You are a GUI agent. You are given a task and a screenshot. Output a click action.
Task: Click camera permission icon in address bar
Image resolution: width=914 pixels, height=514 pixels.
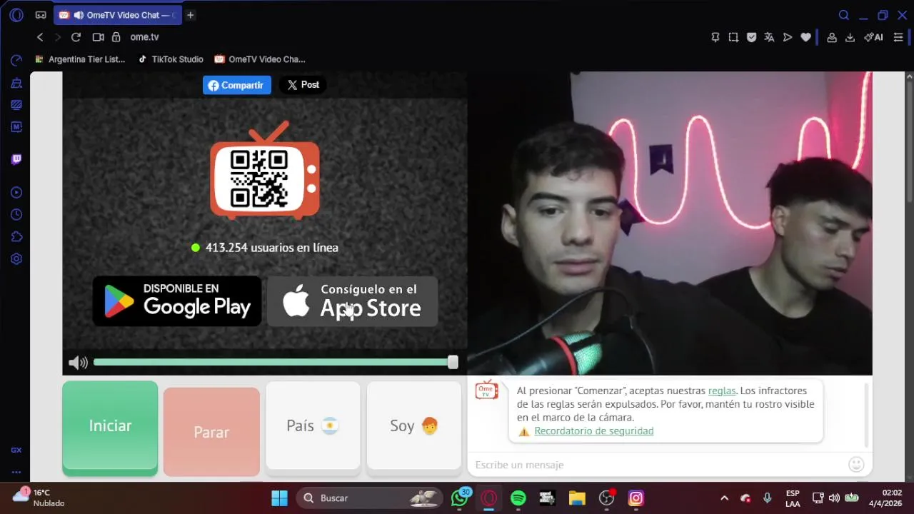tap(99, 37)
